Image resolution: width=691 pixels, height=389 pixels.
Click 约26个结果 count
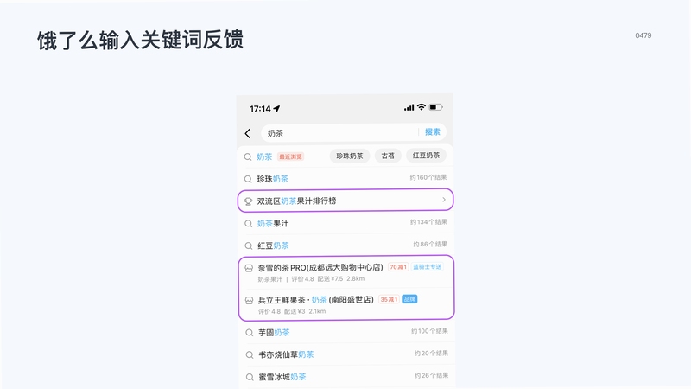(431, 375)
